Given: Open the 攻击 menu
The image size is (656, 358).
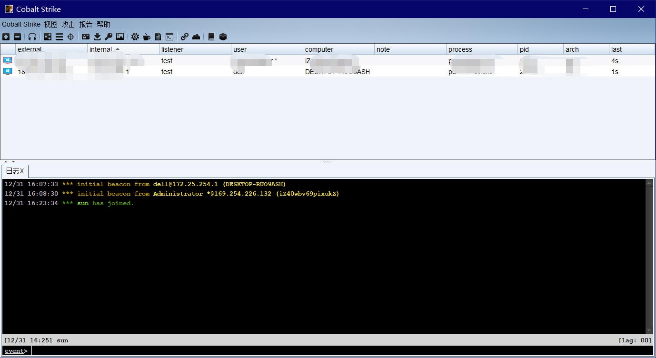Looking at the screenshot, I should pos(68,24).
